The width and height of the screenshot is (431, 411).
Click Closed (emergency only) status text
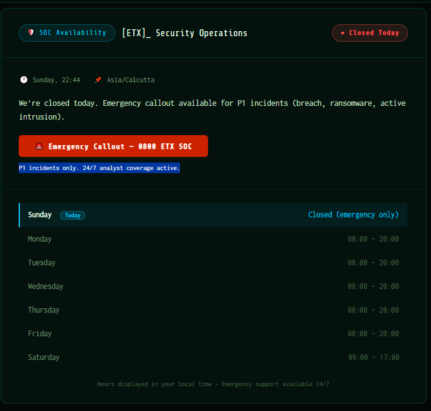pyautogui.click(x=353, y=215)
